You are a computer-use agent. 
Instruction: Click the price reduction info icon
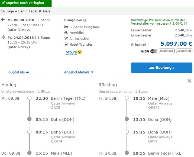click(185, 24)
